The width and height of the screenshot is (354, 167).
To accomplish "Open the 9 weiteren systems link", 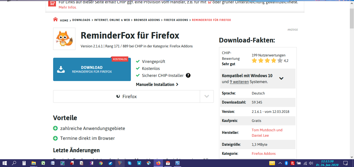I will coord(239,82).
